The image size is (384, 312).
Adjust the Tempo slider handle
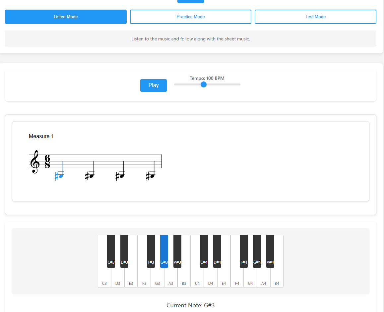[x=204, y=84]
